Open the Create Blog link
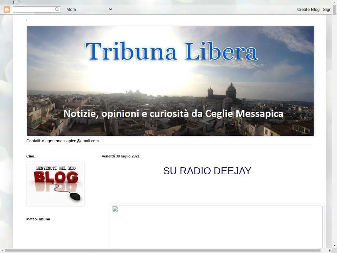This screenshot has height=253, width=337. point(308,10)
